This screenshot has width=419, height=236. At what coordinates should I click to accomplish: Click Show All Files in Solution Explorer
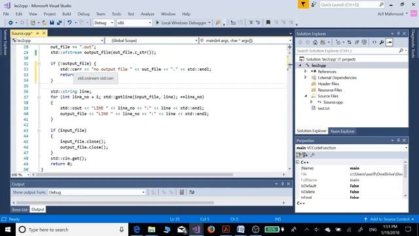coord(364,42)
